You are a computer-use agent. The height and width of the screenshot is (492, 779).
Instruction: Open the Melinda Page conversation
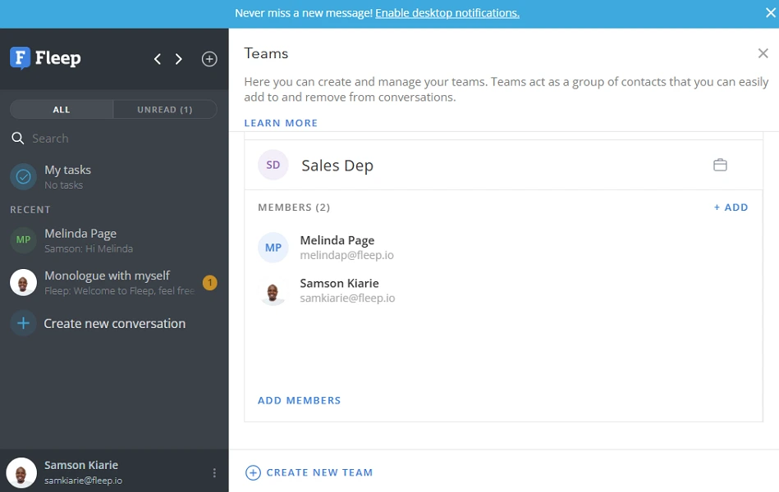[x=107, y=240]
